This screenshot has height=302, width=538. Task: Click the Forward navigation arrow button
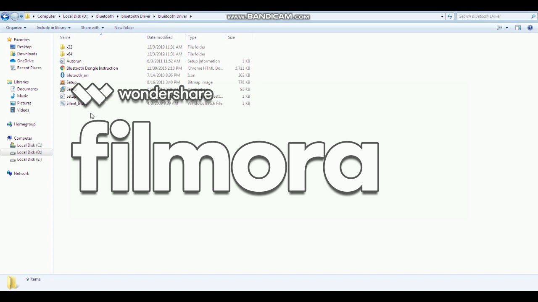click(x=14, y=16)
